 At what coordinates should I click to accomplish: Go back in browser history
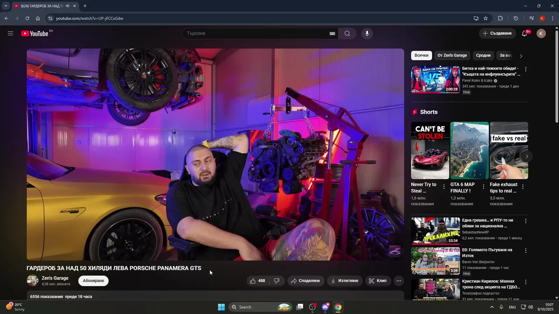coord(6,18)
